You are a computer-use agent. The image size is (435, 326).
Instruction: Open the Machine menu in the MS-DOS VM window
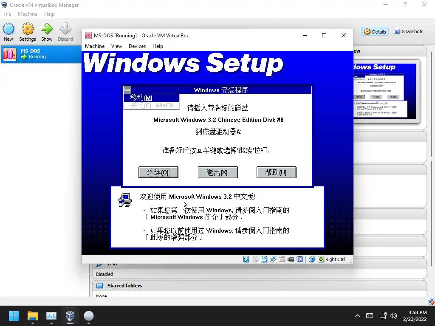pyautogui.click(x=95, y=46)
